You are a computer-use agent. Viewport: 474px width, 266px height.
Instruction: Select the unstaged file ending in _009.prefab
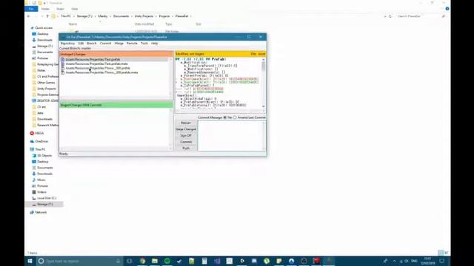click(x=98, y=68)
